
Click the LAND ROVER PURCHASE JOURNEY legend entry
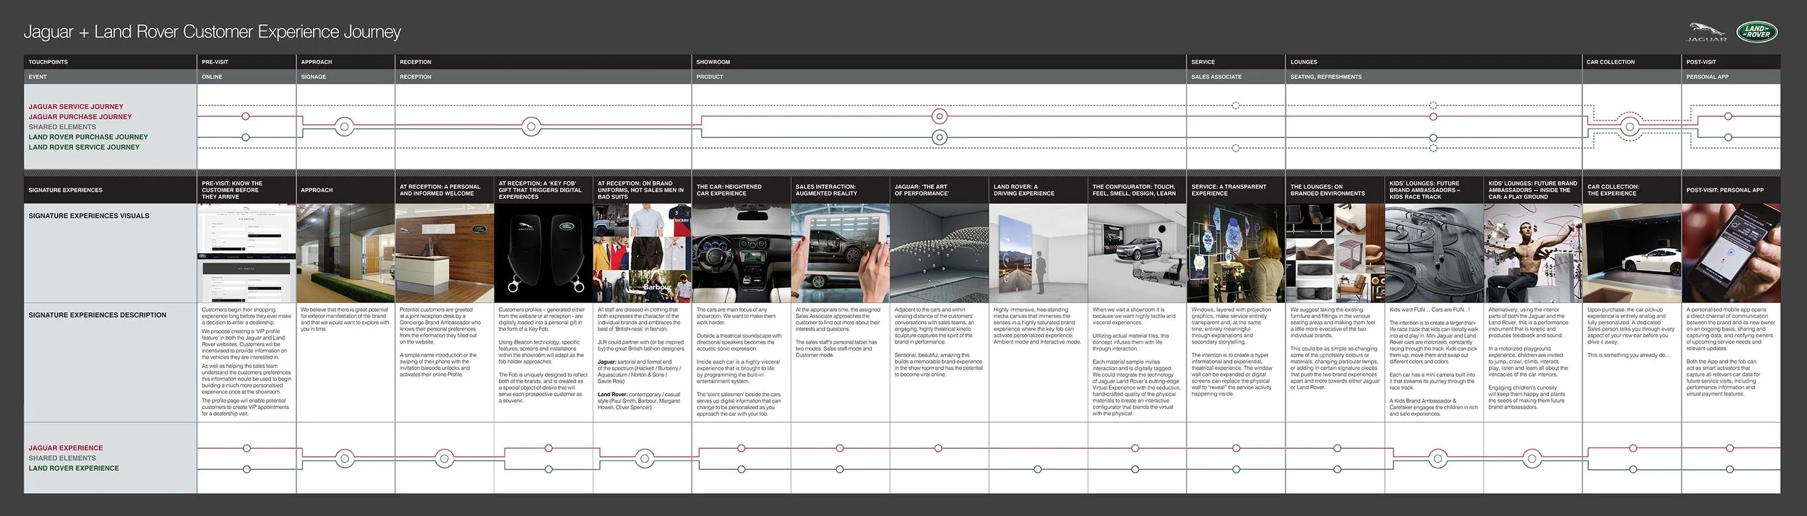[x=88, y=137]
